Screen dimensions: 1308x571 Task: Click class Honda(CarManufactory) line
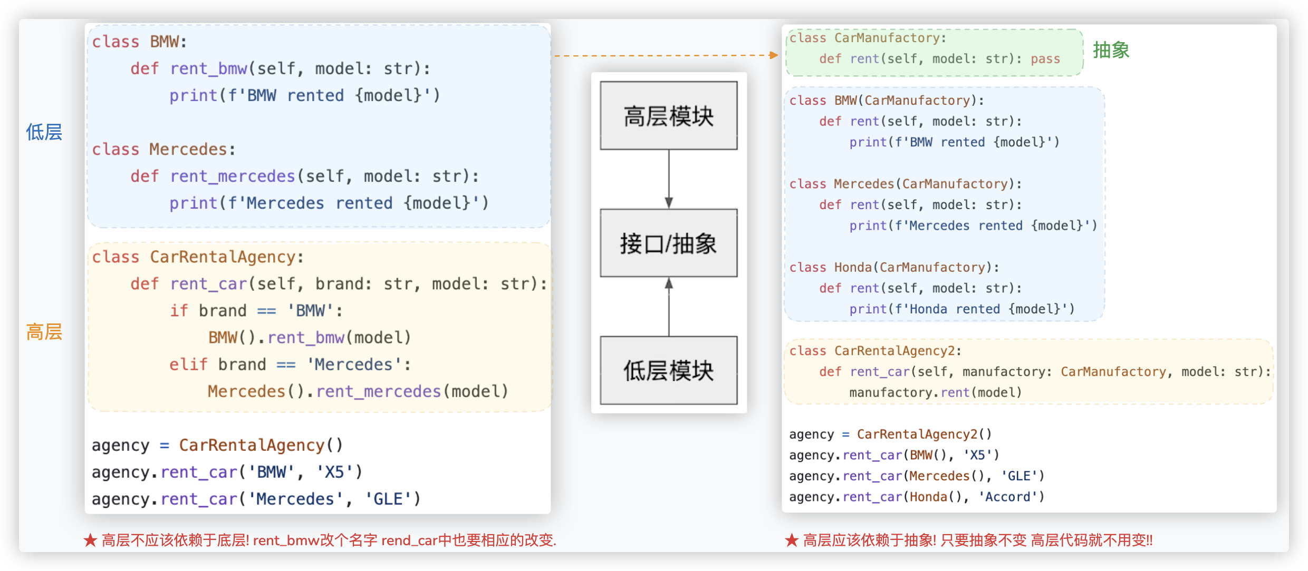[x=894, y=268]
